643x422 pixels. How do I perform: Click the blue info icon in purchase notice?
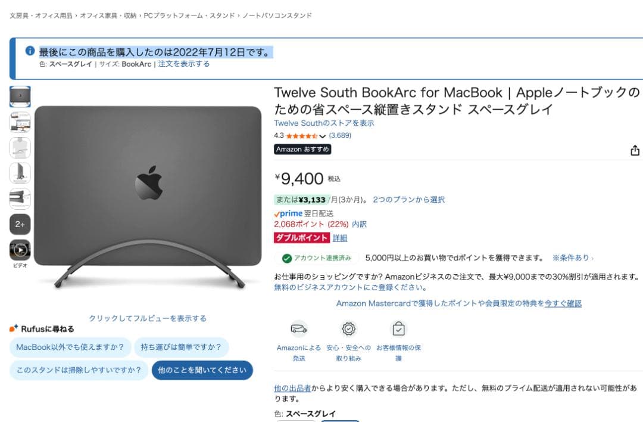pos(30,51)
